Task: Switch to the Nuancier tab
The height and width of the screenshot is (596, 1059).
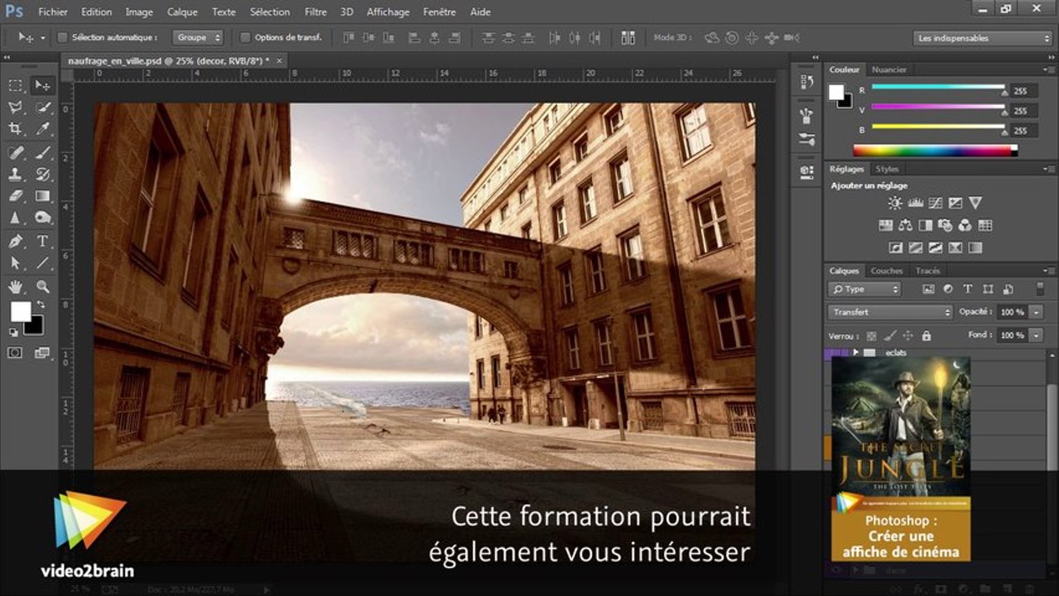Action: [x=889, y=70]
